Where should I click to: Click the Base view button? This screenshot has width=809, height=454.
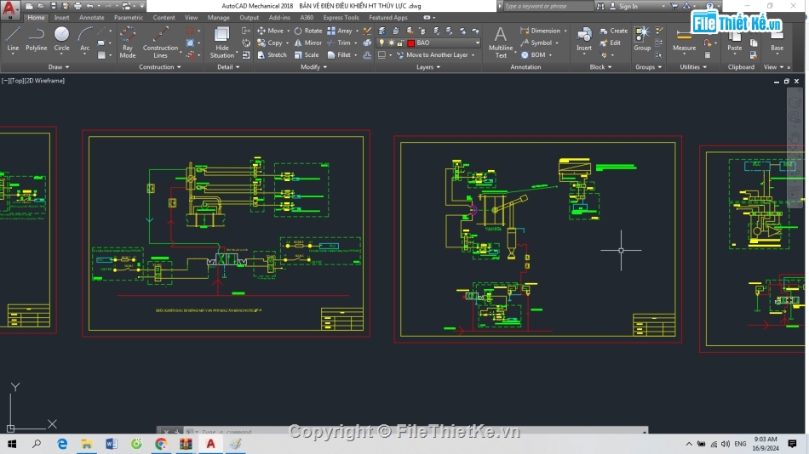pyautogui.click(x=777, y=40)
